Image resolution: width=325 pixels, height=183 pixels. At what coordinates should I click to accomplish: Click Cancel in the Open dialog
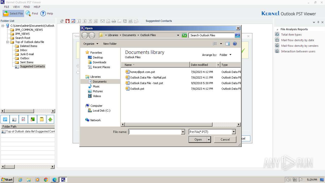pyautogui.click(x=225, y=140)
